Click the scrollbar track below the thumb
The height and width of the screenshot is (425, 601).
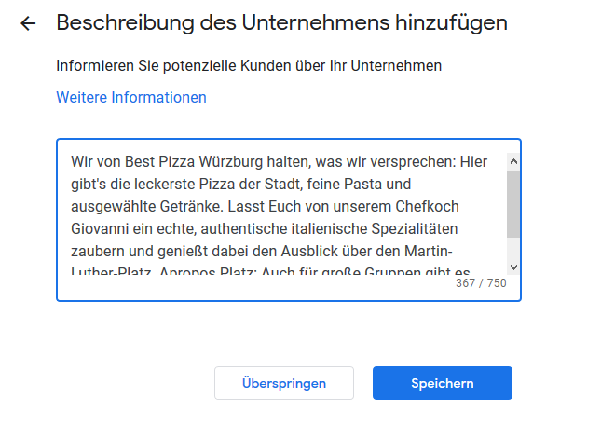pyautogui.click(x=512, y=249)
